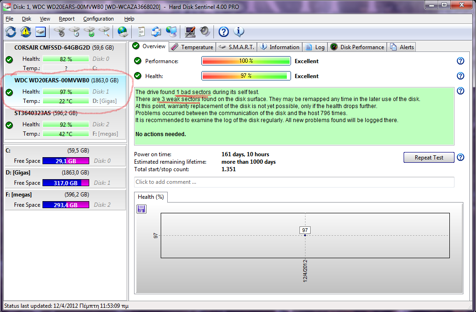Viewport: 476px width, 312px height.
Task: Click the green check icon beside CORSAIR Health
Action: pyautogui.click(x=9, y=59)
